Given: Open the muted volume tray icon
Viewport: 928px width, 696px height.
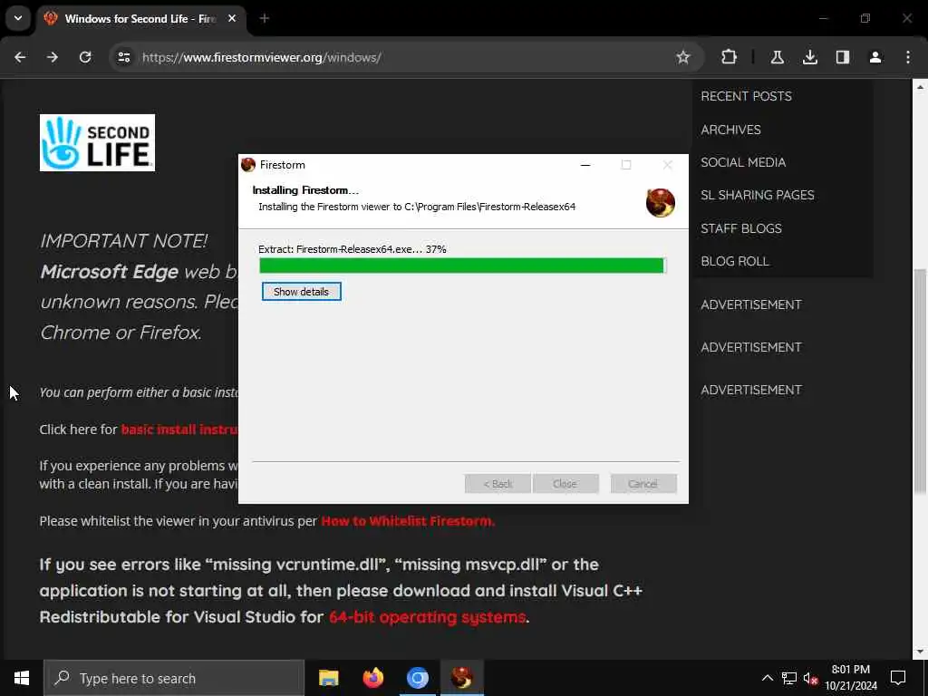Looking at the screenshot, I should (811, 678).
